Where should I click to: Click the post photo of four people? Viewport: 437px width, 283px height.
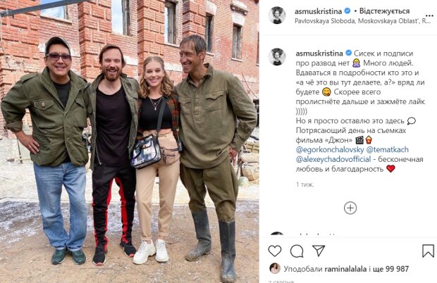(x=130, y=141)
